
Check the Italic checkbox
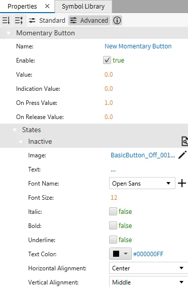tap(113, 211)
